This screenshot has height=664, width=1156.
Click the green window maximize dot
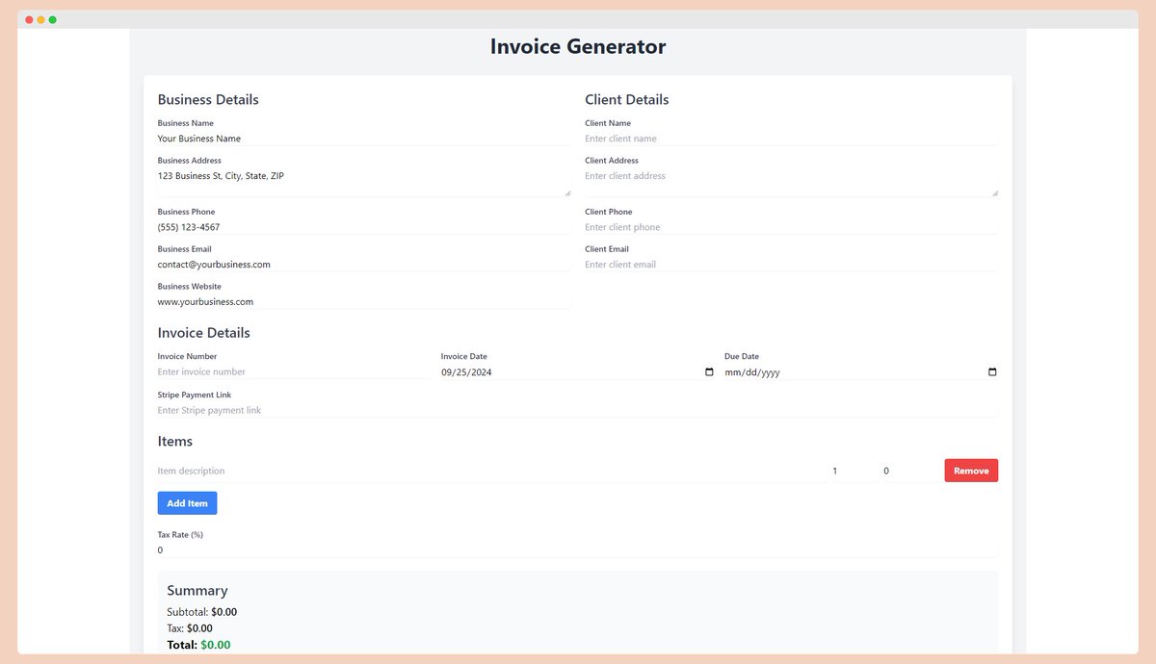pyautogui.click(x=52, y=20)
